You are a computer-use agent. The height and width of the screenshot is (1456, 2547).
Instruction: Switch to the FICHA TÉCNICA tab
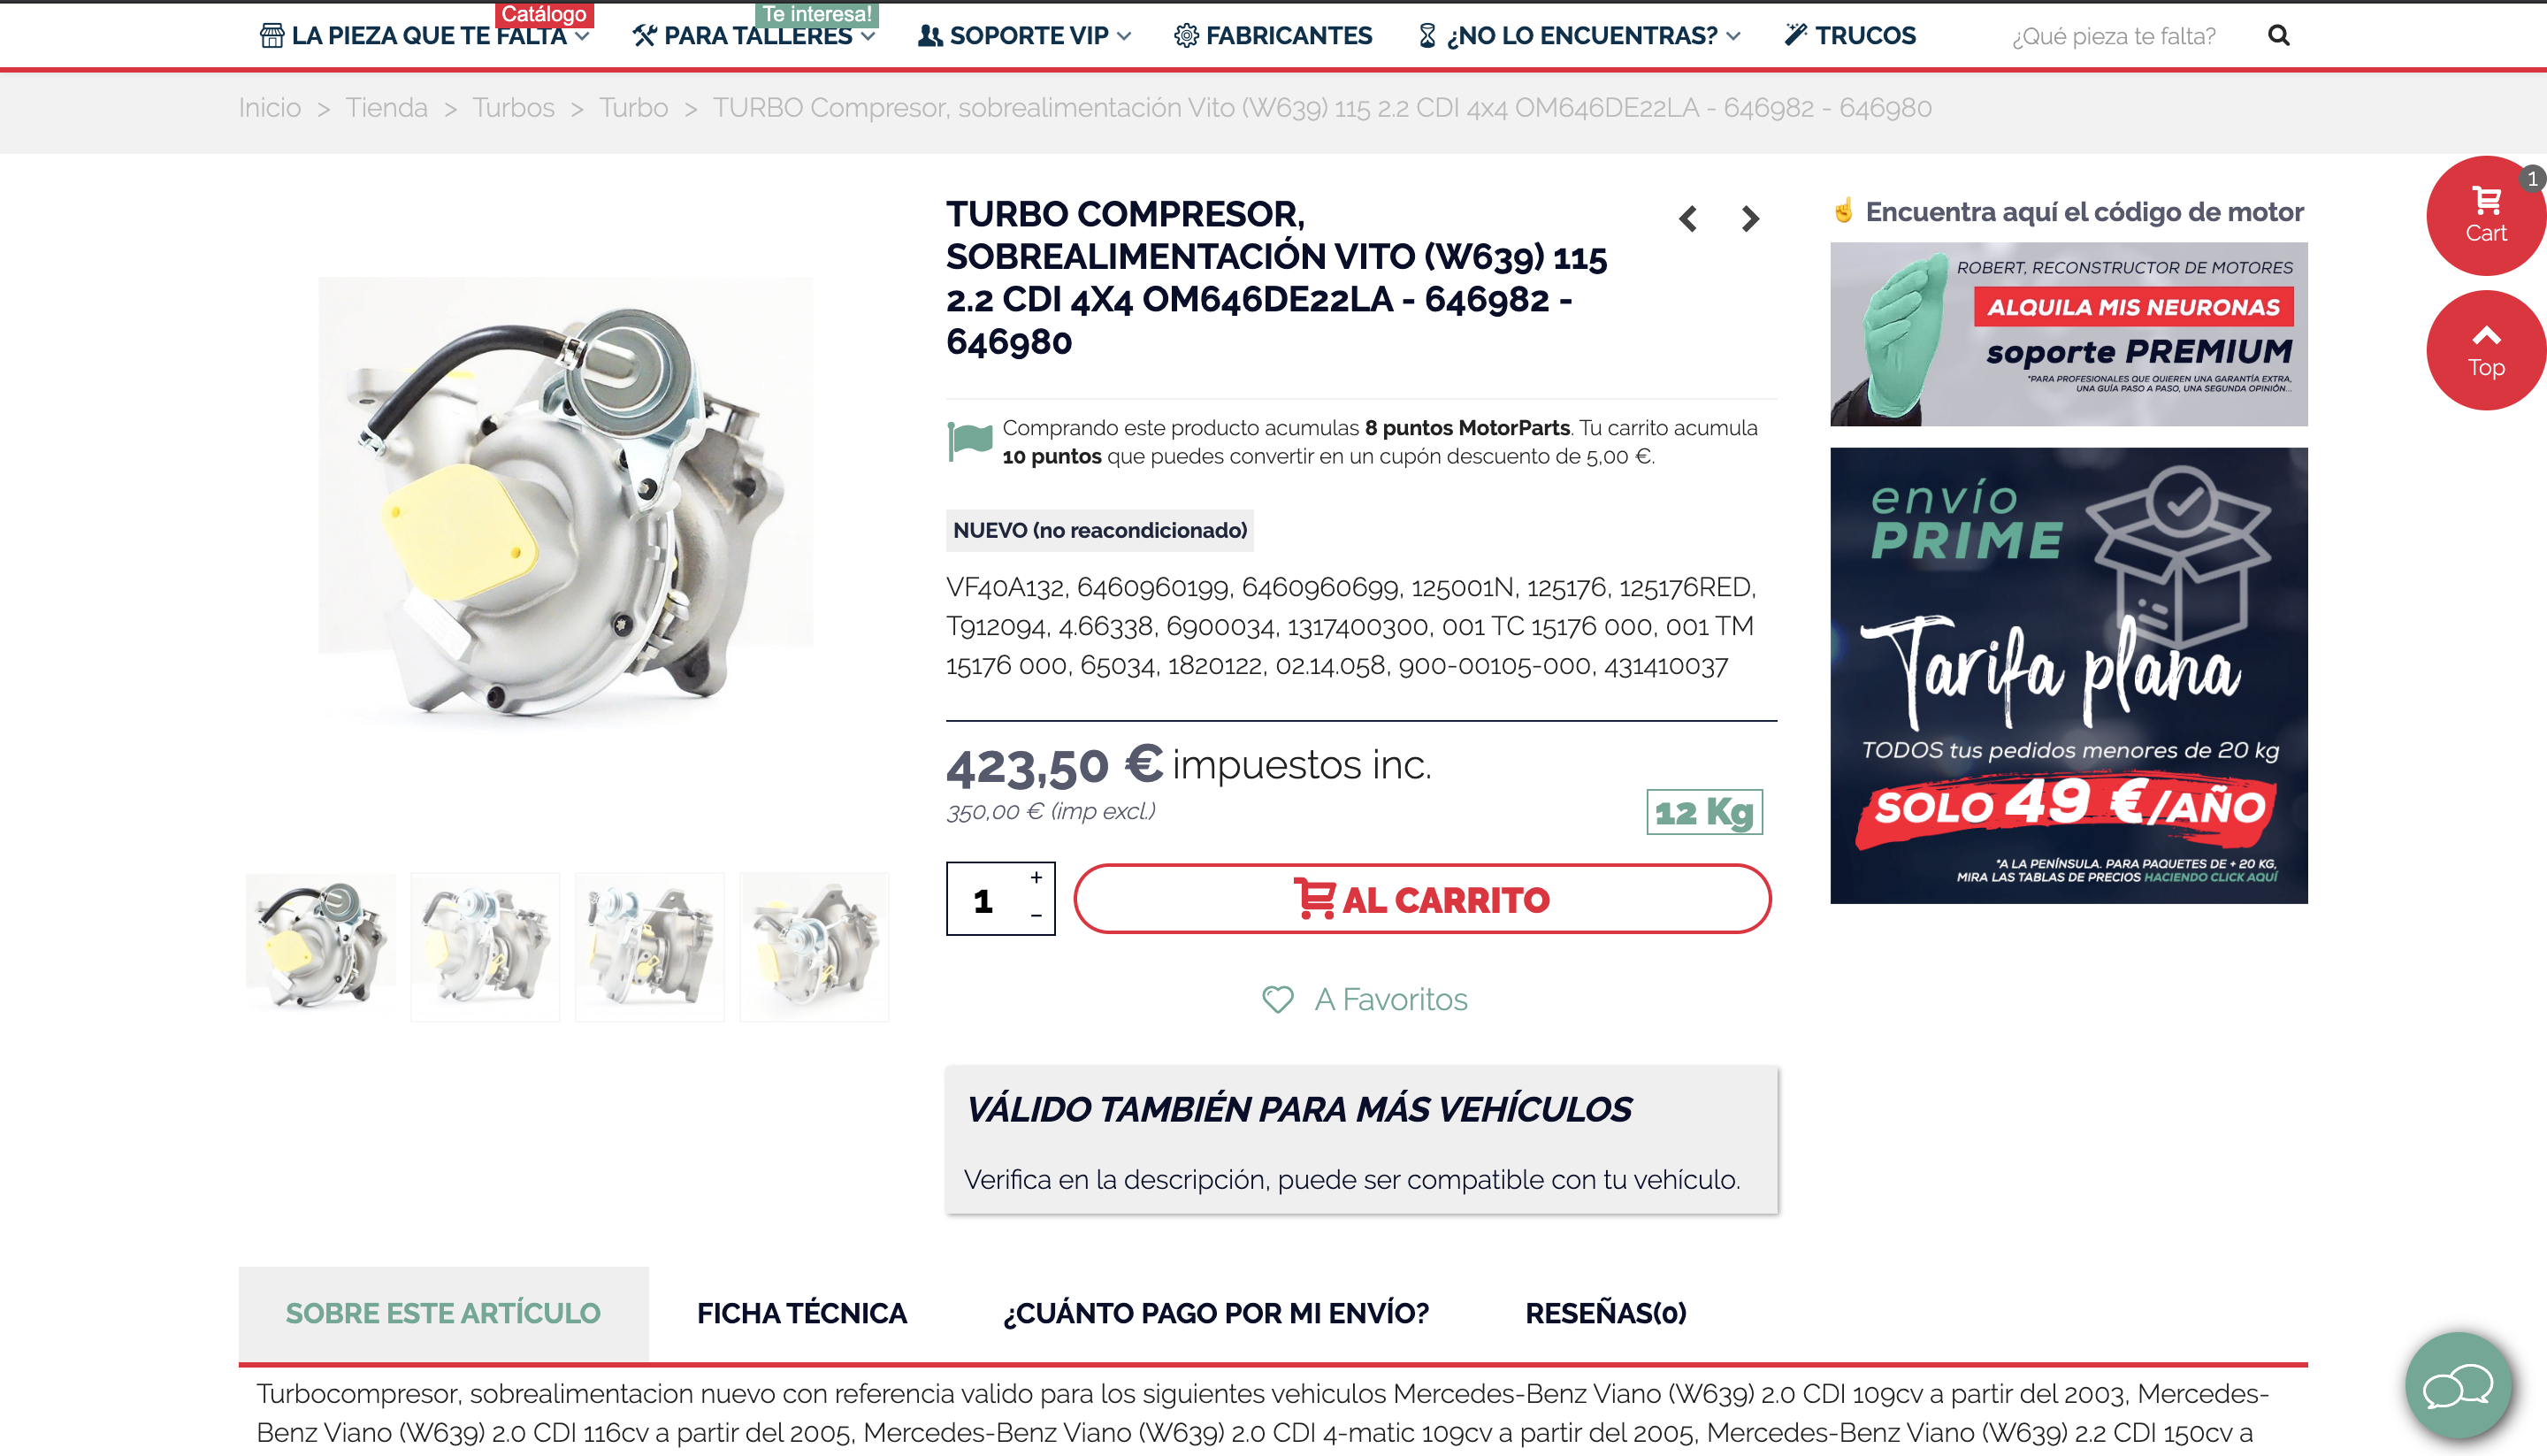pyautogui.click(x=801, y=1313)
